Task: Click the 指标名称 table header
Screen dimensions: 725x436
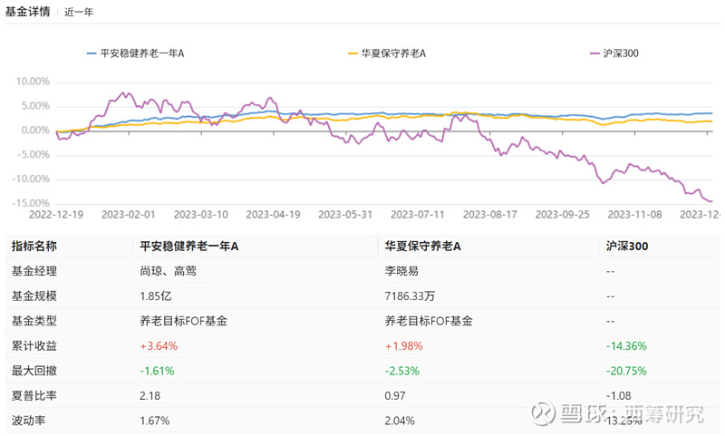Action: [34, 246]
